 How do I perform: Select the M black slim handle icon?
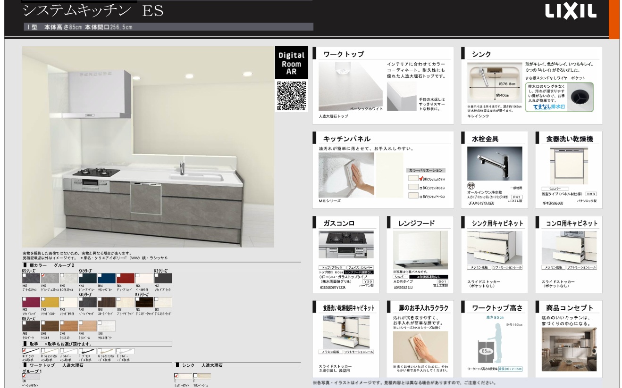pyautogui.click(x=30, y=352)
